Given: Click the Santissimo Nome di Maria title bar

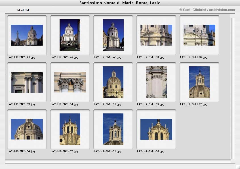Looking at the screenshot, I should pyautogui.click(x=120, y=3).
